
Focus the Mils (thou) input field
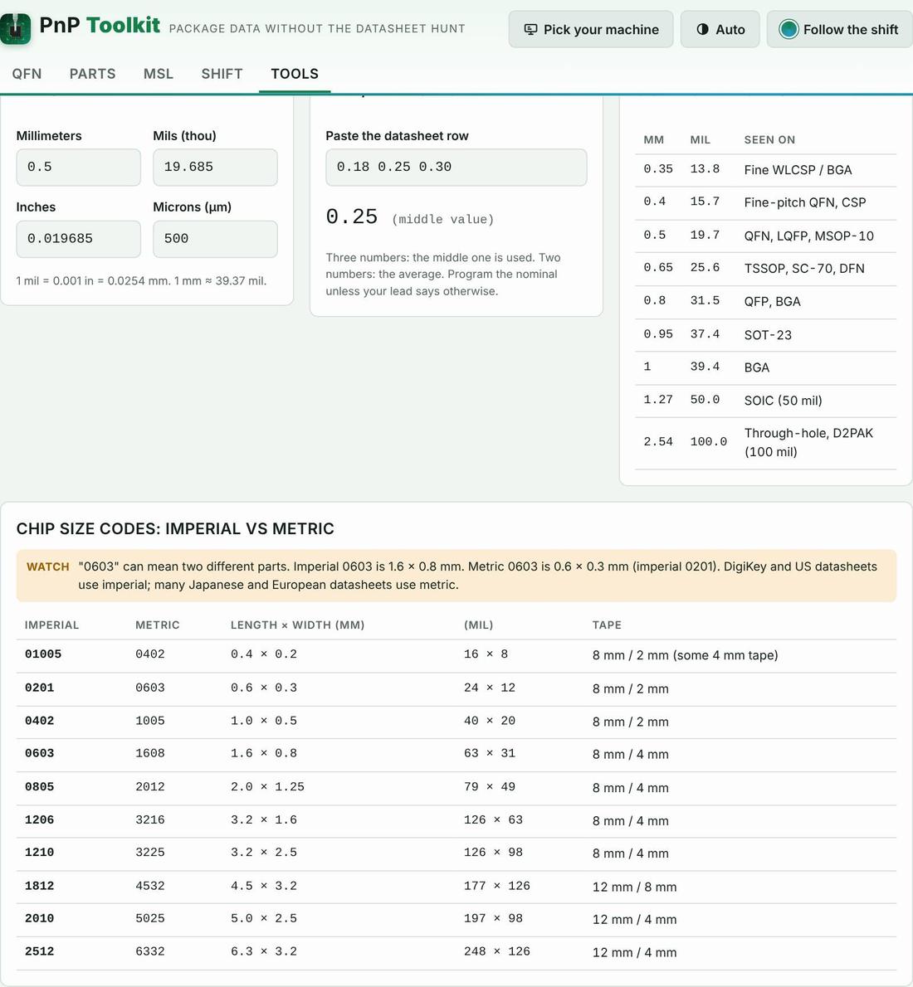coord(215,168)
